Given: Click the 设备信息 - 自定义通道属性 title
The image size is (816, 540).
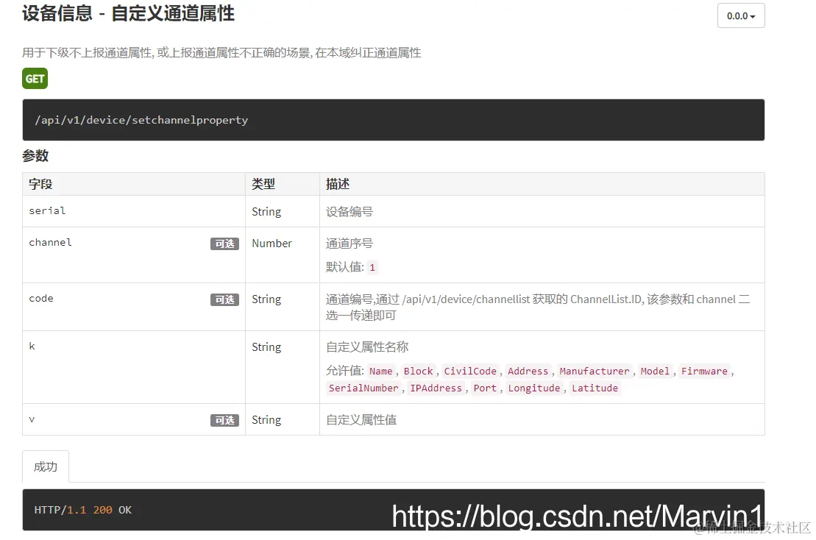Looking at the screenshot, I should [129, 13].
